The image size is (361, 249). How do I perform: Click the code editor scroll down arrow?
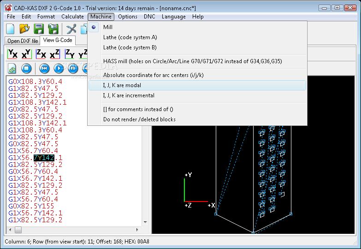tap(145, 222)
